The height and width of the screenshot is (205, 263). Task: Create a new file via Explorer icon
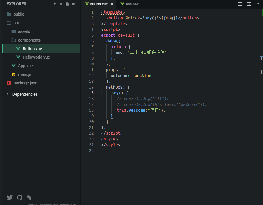[x=67, y=4]
